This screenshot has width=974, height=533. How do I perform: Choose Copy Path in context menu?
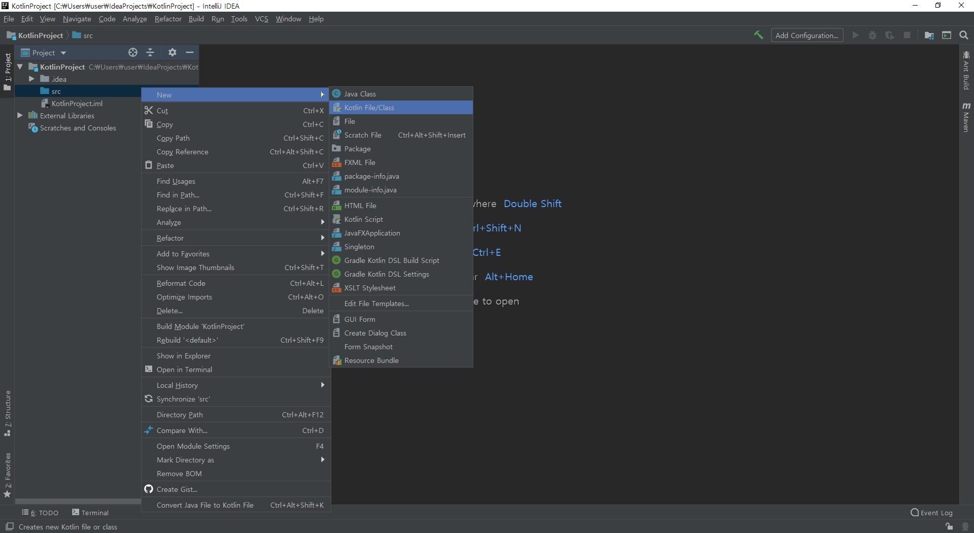click(235, 138)
